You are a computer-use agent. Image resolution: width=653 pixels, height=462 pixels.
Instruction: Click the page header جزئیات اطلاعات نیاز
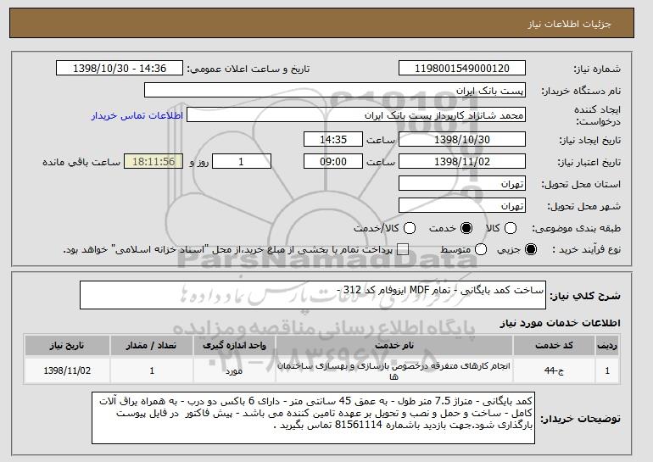(x=569, y=24)
